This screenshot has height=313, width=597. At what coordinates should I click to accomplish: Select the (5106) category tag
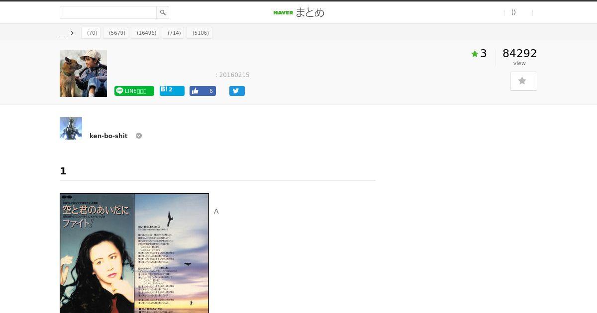200,33
